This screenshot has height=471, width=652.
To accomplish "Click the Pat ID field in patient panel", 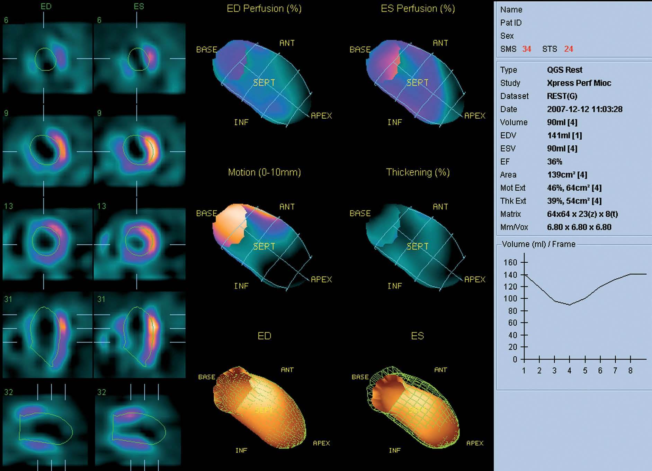I will pos(511,23).
